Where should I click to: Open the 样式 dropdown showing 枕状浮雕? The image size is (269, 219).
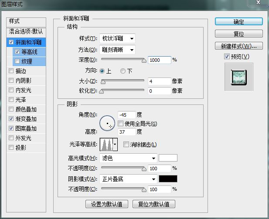[x=117, y=39]
